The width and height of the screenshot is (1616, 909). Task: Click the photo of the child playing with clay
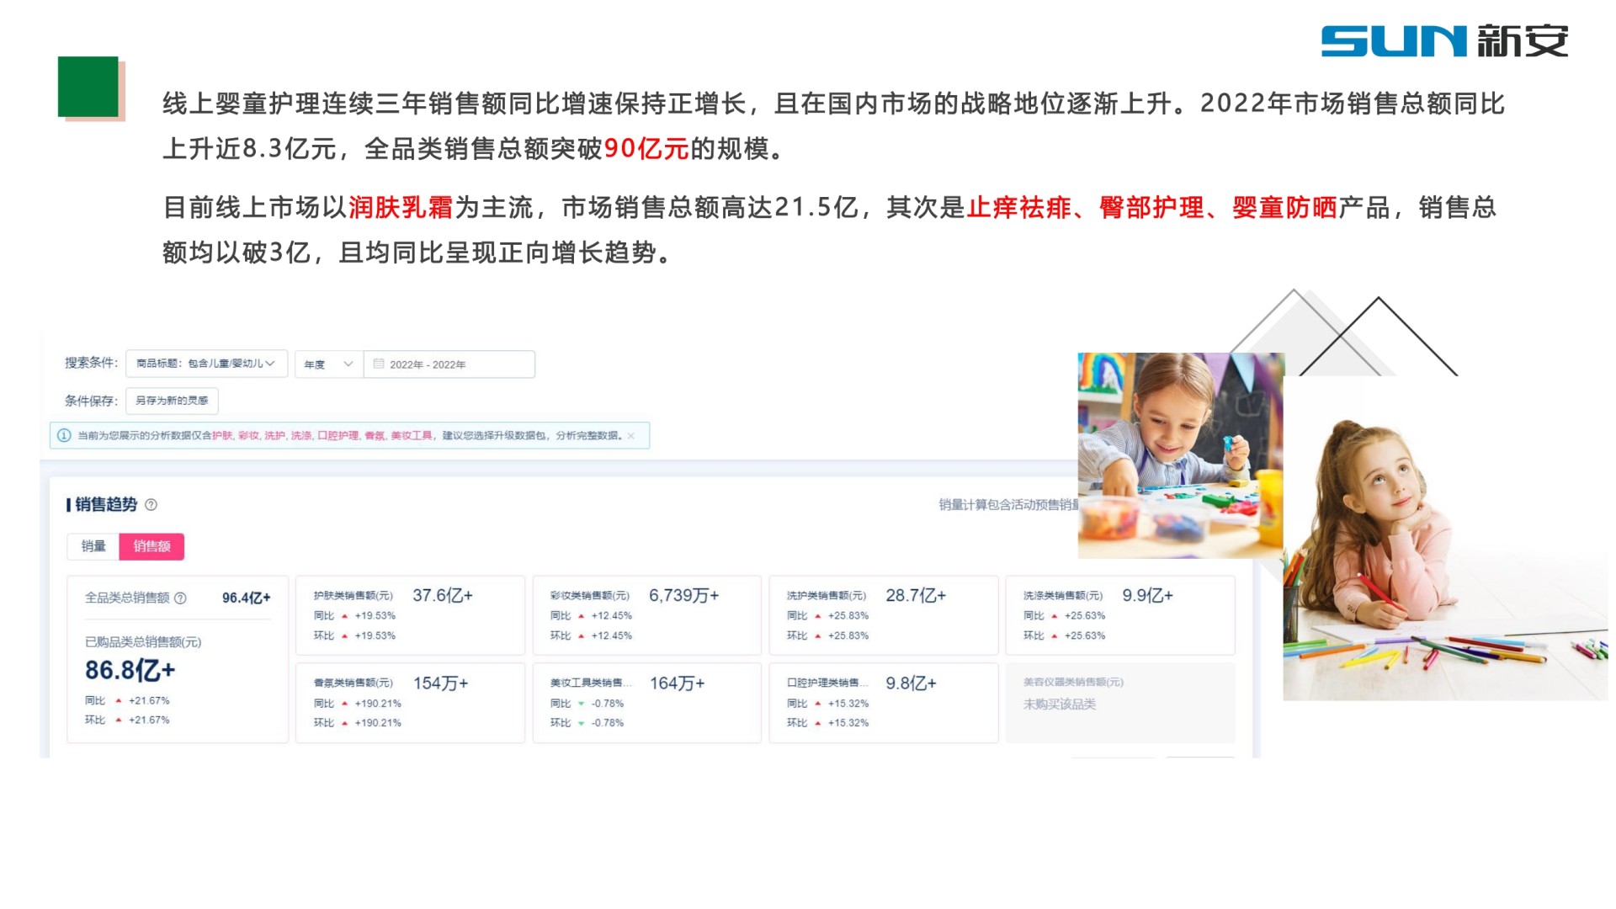1180,454
